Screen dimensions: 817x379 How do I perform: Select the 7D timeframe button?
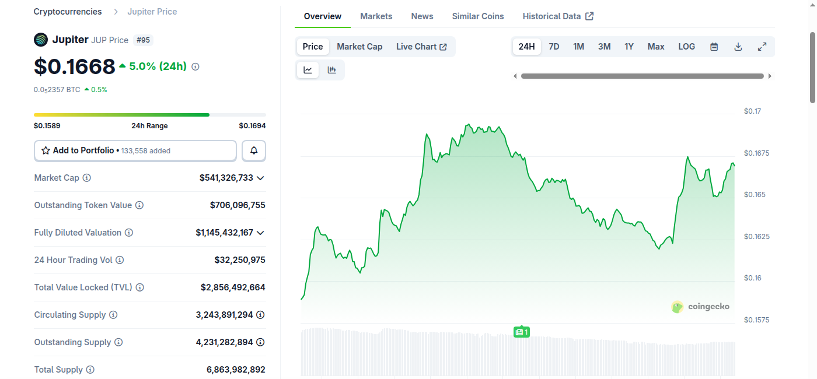point(553,46)
